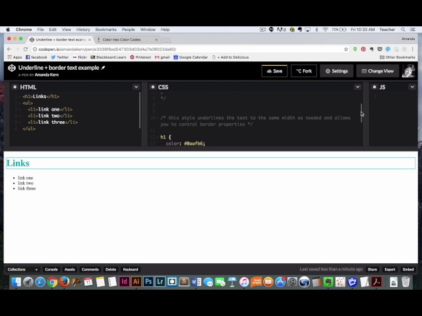Screen dimensions: 422x316
Task: Expand the CSS panel dropdown chevron
Action: click(x=357, y=87)
